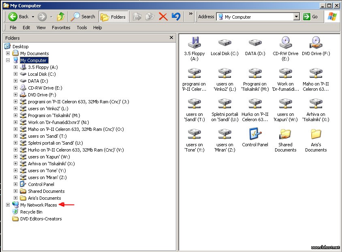Select programi on 'P-II Celer...' drive icon

click(x=195, y=79)
